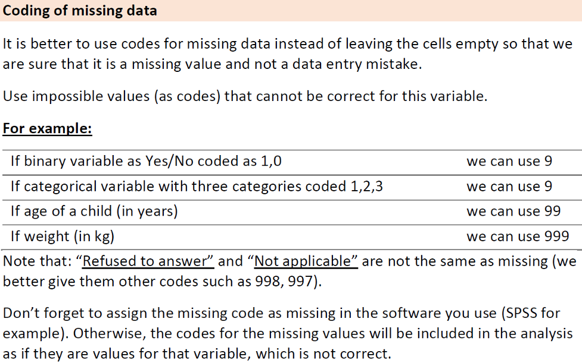Image resolution: width=582 pixels, height=363 pixels.
Task: Click "we can use 9" in binary row
Action: (509, 161)
